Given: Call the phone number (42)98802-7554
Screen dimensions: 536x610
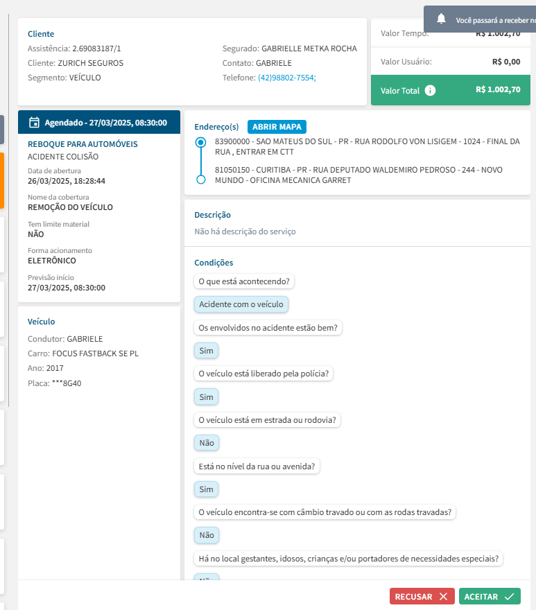Looking at the screenshot, I should (286, 78).
